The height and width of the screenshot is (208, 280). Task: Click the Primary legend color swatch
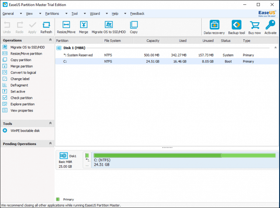58,199
